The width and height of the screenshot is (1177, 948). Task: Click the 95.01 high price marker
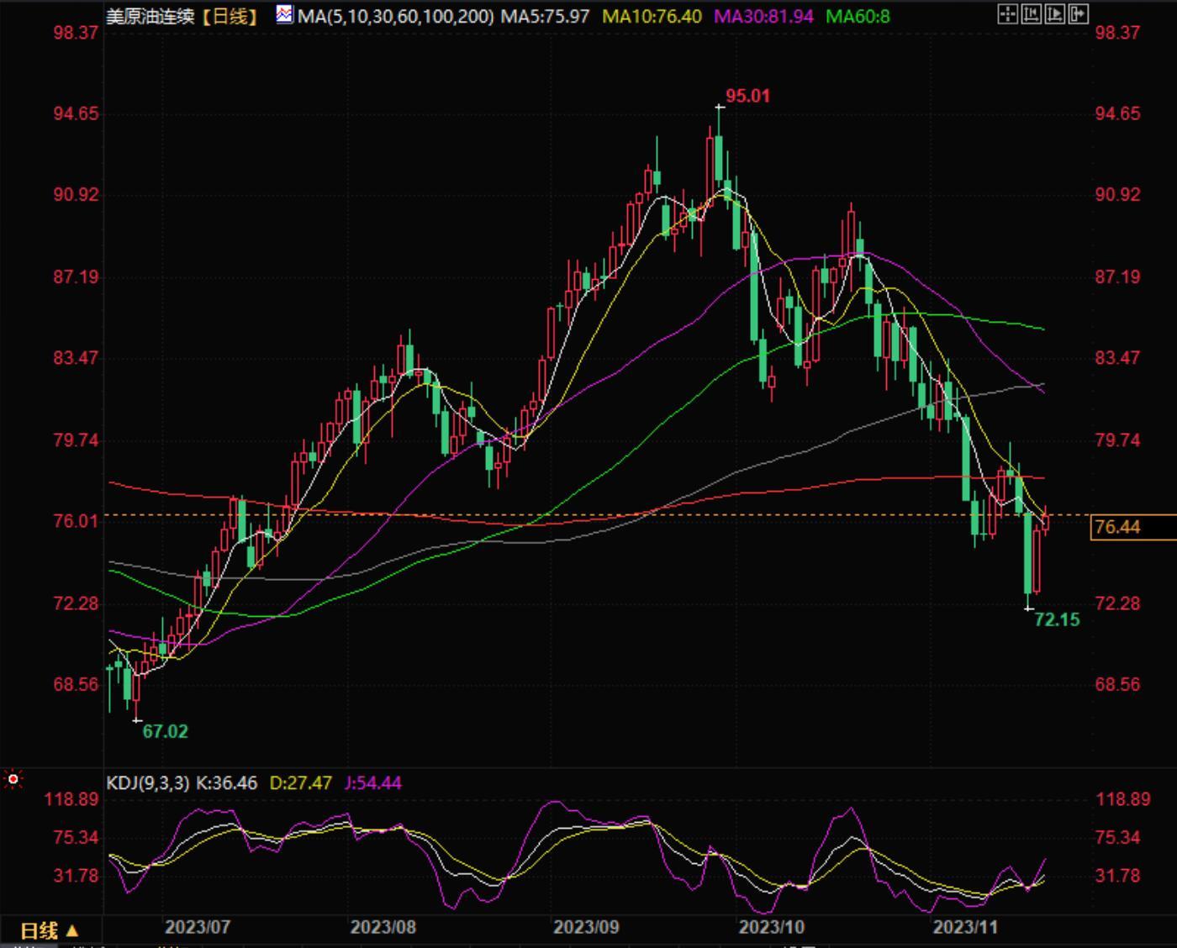tap(747, 96)
